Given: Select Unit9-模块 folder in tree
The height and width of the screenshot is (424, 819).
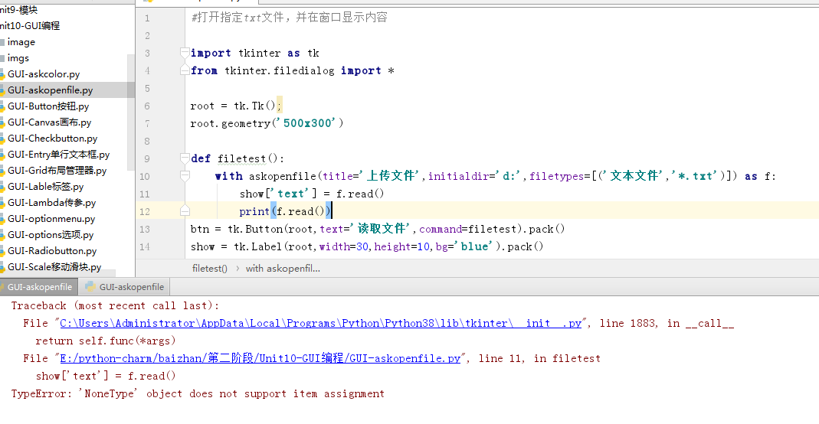Looking at the screenshot, I should [19, 10].
